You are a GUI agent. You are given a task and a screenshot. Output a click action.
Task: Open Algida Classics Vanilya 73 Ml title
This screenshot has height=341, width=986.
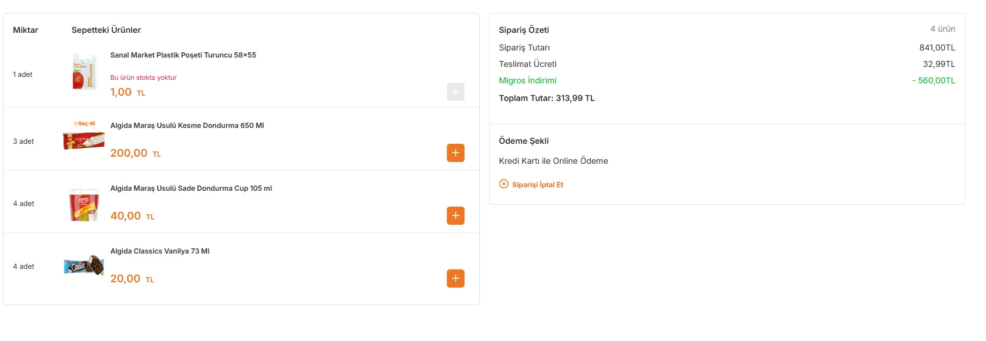(x=160, y=251)
